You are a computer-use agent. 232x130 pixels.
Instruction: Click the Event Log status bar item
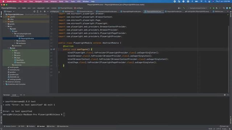click(x=224, y=126)
